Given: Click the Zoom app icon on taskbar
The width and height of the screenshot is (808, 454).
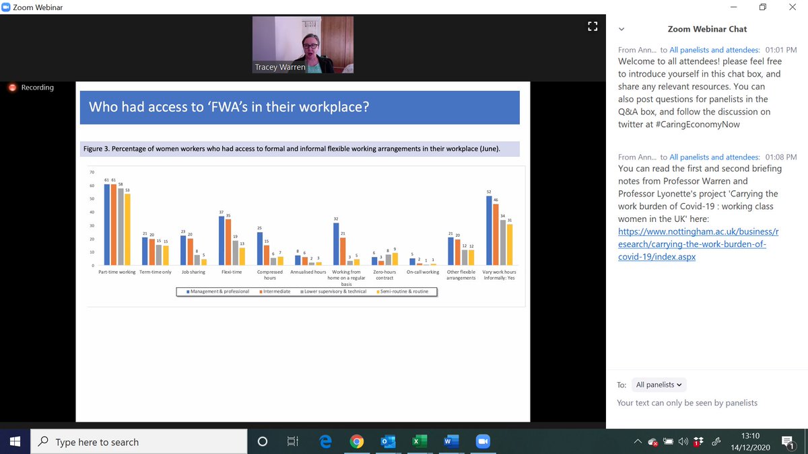Looking at the screenshot, I should click(482, 442).
